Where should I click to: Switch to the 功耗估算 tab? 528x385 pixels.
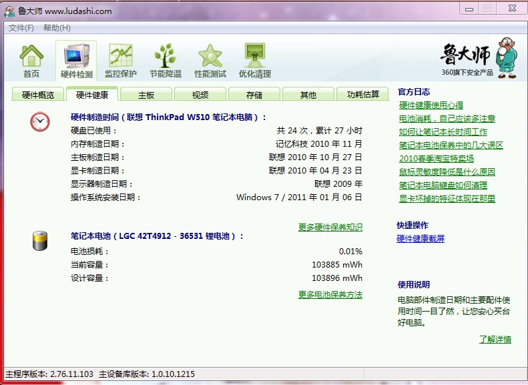pos(362,95)
